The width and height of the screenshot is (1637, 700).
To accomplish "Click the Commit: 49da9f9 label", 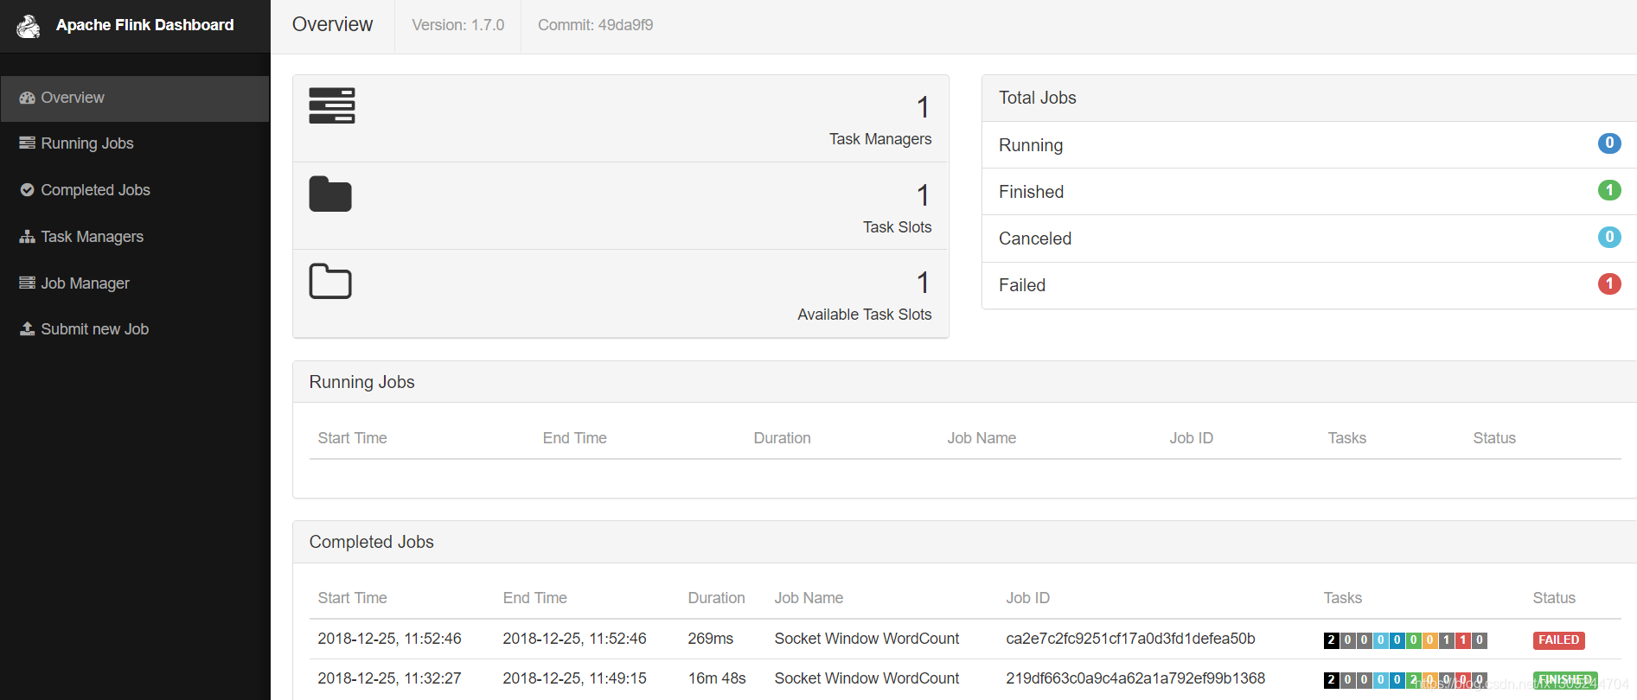I will click(595, 25).
